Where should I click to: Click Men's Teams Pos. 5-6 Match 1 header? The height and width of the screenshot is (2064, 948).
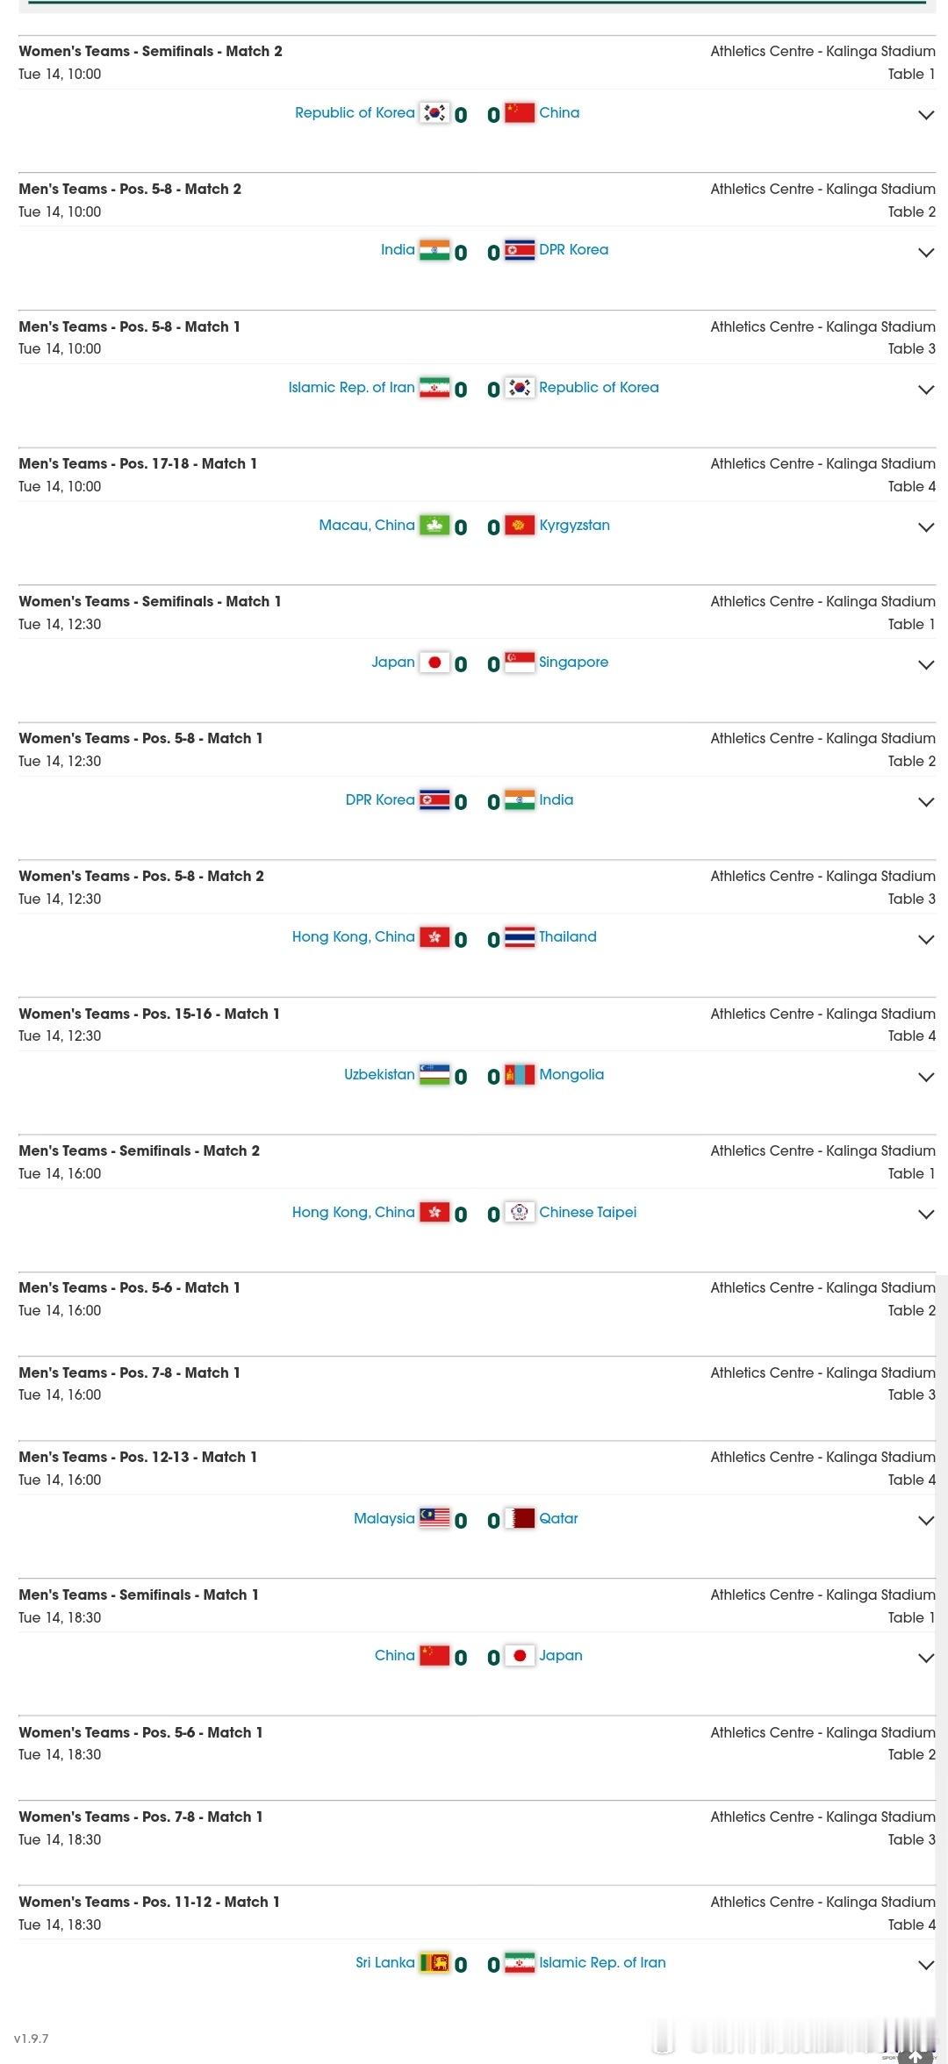point(129,1287)
